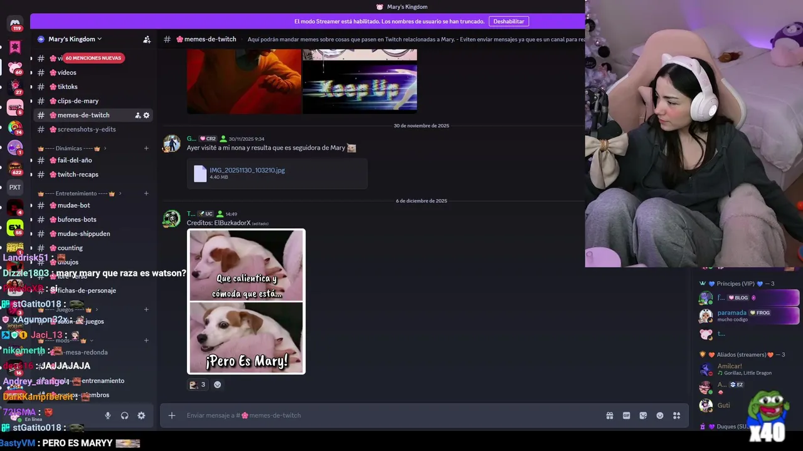
Task: Open the emoji picker in message bar
Action: point(660,415)
